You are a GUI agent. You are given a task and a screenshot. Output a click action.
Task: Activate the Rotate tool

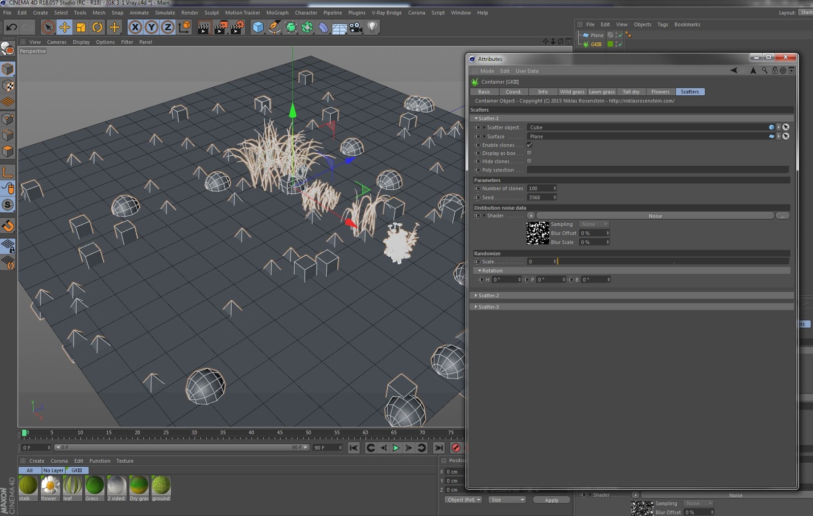[97, 27]
